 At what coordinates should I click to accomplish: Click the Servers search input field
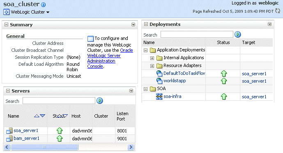[59, 101]
